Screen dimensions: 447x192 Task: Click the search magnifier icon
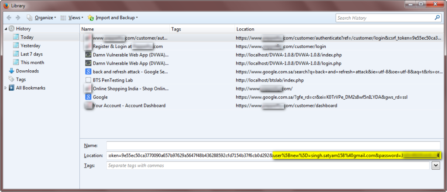tap(437, 18)
